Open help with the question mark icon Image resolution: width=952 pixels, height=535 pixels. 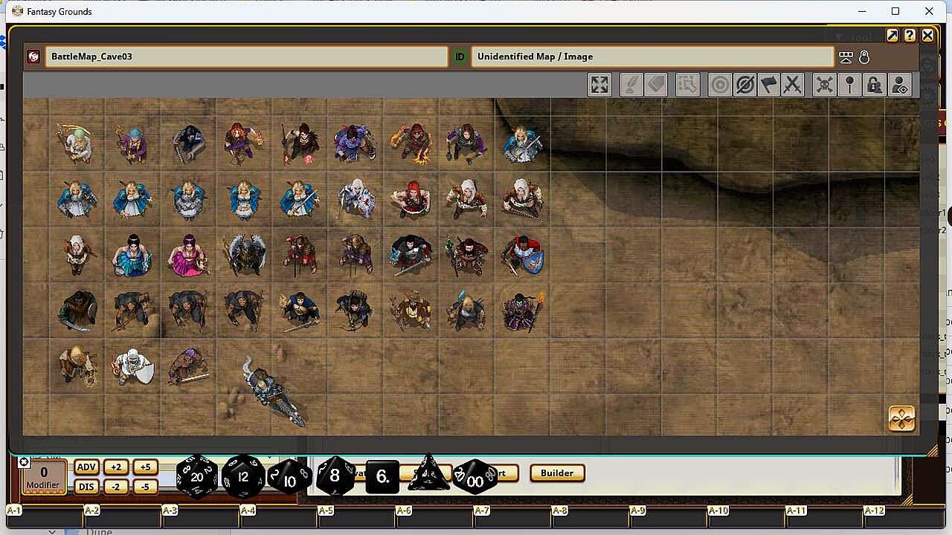(910, 35)
